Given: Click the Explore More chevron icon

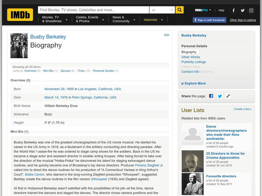Looking at the screenshot, I should click(x=182, y=84).
